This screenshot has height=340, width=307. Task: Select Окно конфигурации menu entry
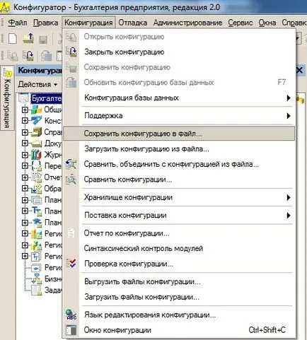[x=179, y=330]
